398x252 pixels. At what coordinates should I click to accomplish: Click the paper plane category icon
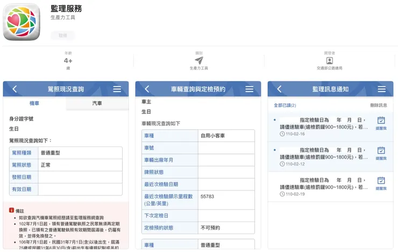click(x=199, y=60)
